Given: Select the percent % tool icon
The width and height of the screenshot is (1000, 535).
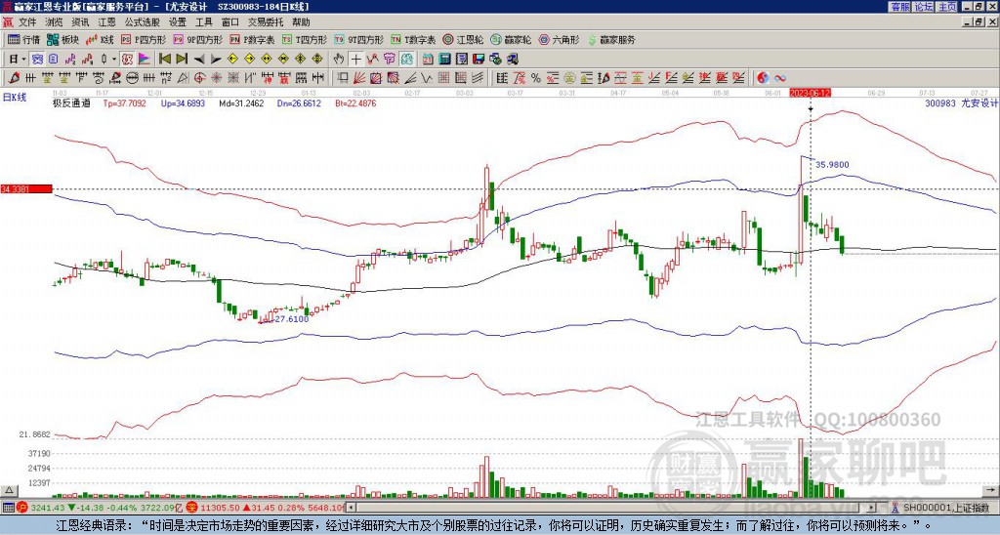Looking at the screenshot, I should (536, 78).
